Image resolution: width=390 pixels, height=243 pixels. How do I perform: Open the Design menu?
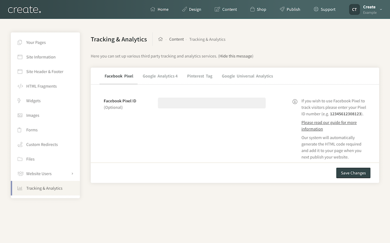(195, 9)
